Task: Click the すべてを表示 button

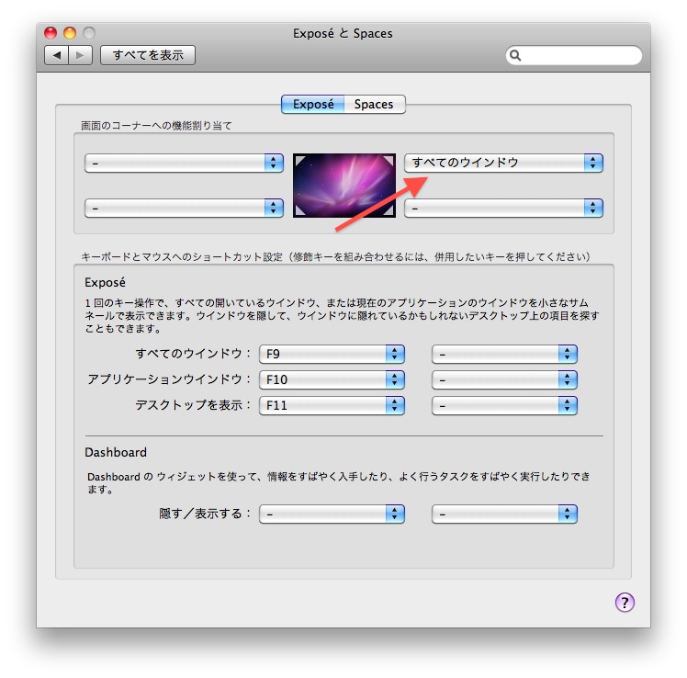Action: 148,55
